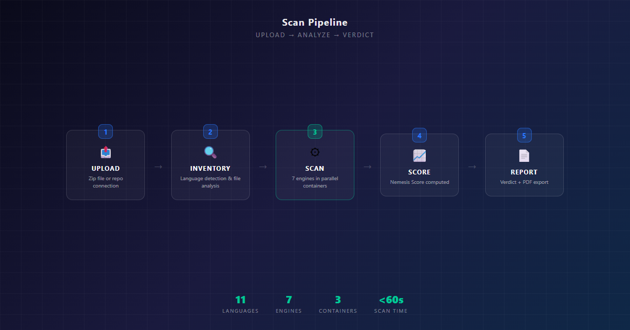Select the step 4 number badge

419,136
